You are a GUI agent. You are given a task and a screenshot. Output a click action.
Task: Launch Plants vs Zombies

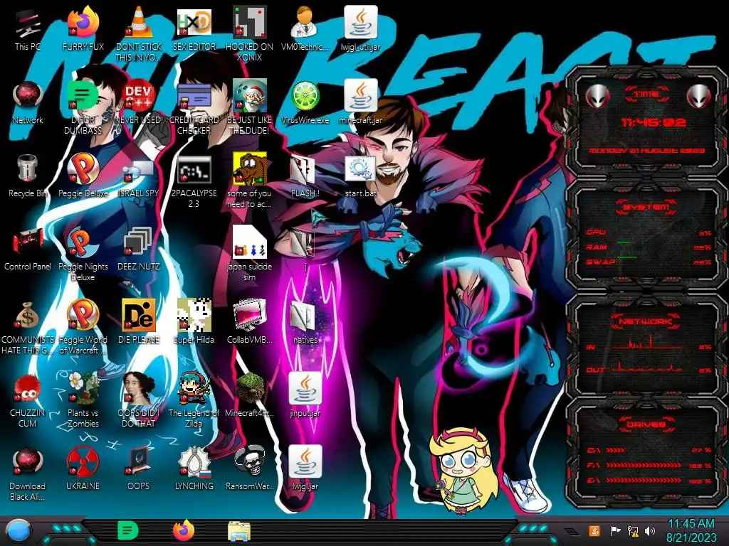(x=83, y=389)
